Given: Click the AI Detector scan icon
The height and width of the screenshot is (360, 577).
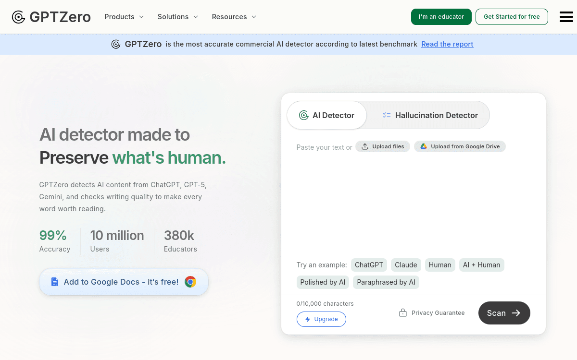Looking at the screenshot, I should (x=303, y=115).
